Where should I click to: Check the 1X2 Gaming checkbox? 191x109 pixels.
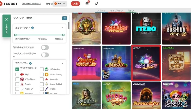click(x=42, y=69)
